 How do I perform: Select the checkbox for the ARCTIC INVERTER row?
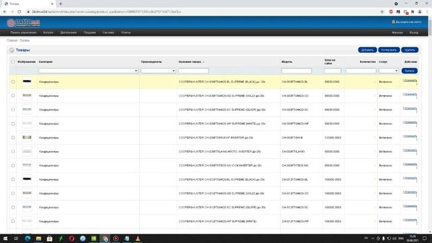pyautogui.click(x=13, y=151)
